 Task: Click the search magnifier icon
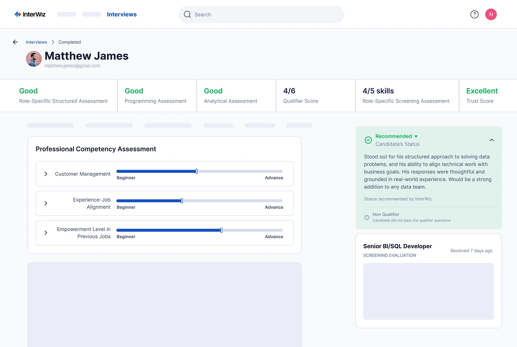[x=187, y=15]
